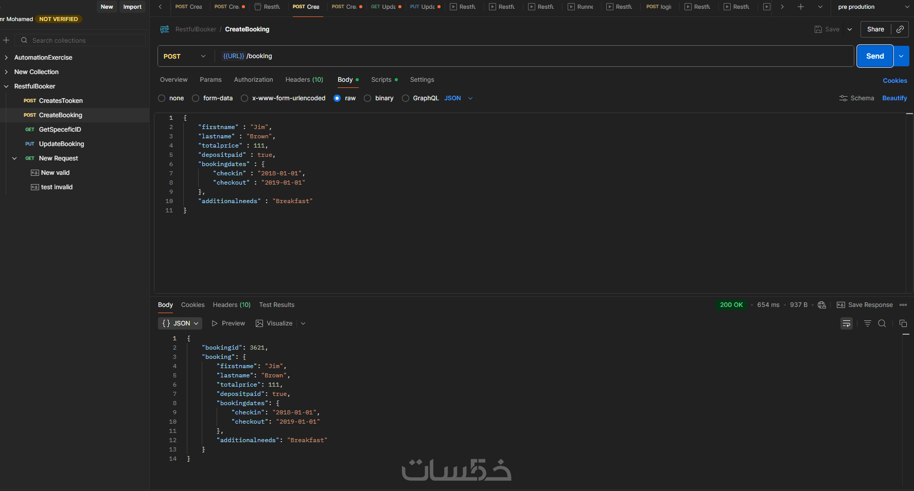Copy the response body to clipboard
914x491 pixels.
[x=903, y=323]
